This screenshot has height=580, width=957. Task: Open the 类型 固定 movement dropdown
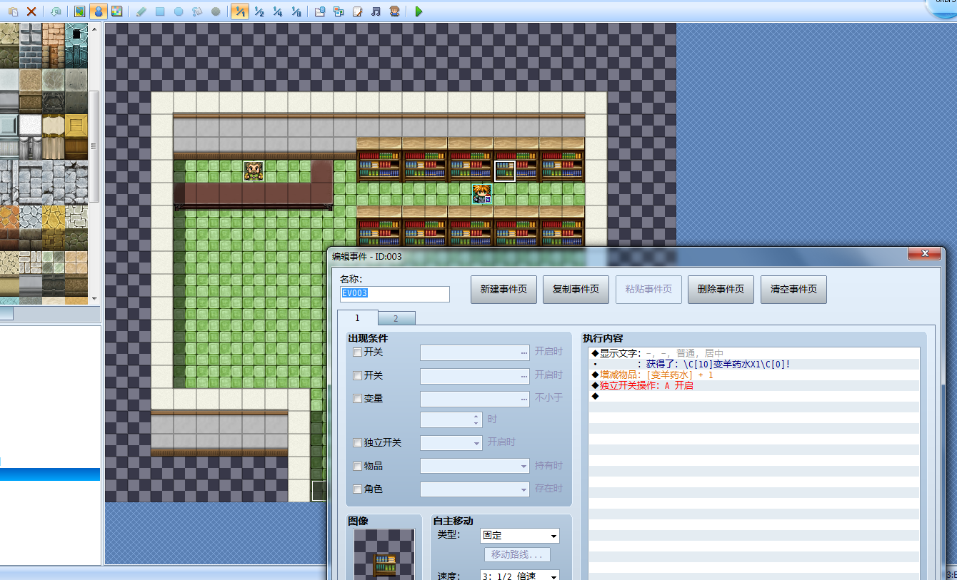tap(520, 536)
